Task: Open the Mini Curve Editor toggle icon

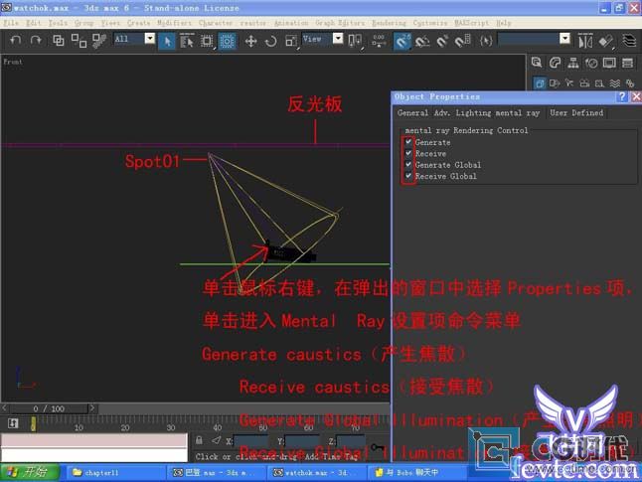Action: click(13, 423)
